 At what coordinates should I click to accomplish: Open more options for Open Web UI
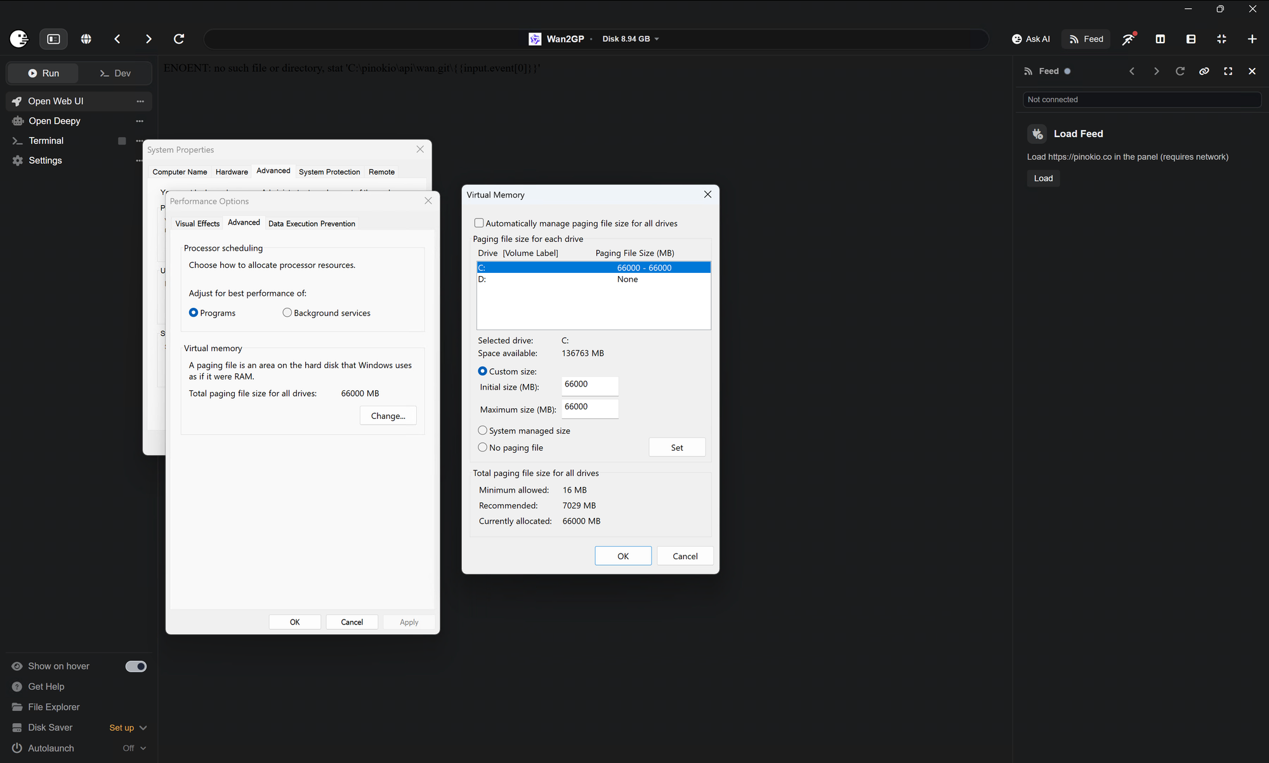(x=140, y=101)
